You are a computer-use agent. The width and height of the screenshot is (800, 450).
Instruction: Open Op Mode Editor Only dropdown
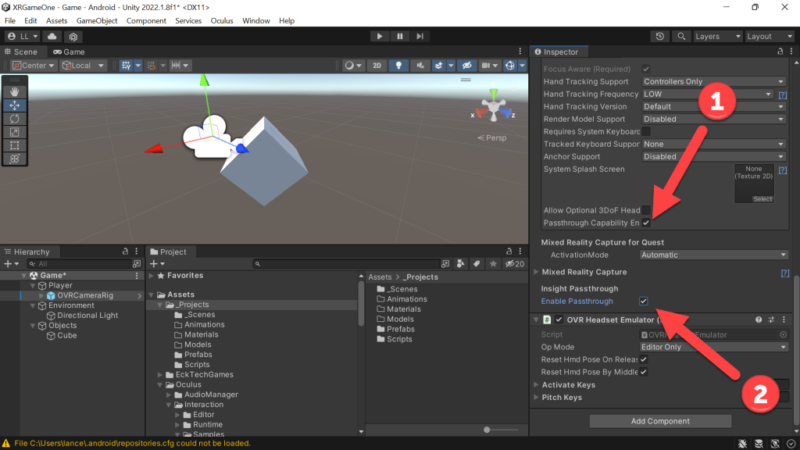tap(713, 347)
